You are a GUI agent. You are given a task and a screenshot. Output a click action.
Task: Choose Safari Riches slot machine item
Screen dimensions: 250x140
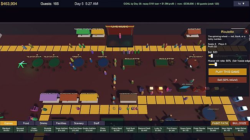(241, 129)
